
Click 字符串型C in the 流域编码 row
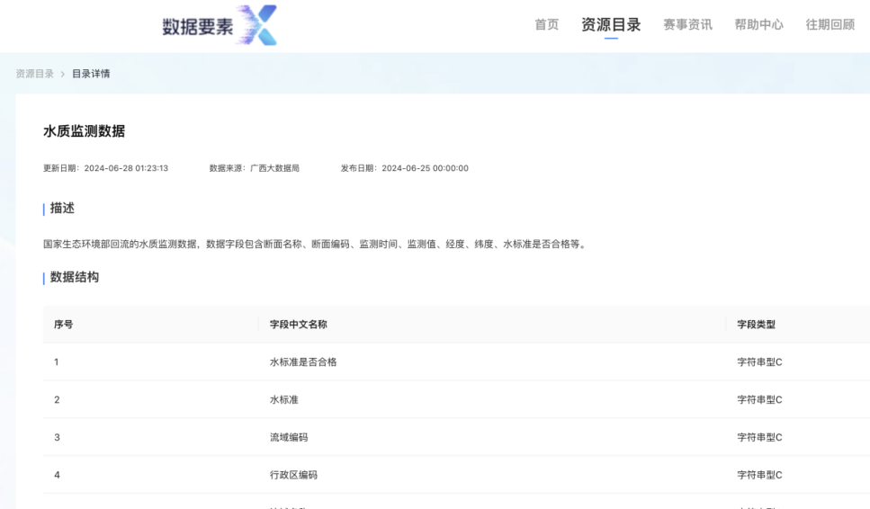pos(759,437)
